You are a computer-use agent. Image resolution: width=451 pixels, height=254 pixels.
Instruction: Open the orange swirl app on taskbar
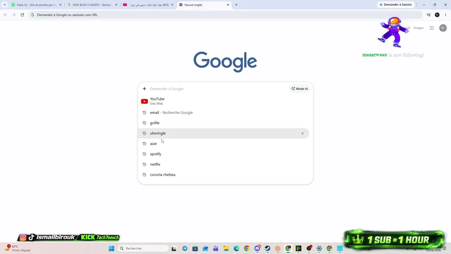[x=278, y=249]
